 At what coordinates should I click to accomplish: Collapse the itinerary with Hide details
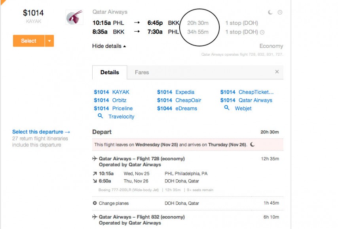pos(109,46)
